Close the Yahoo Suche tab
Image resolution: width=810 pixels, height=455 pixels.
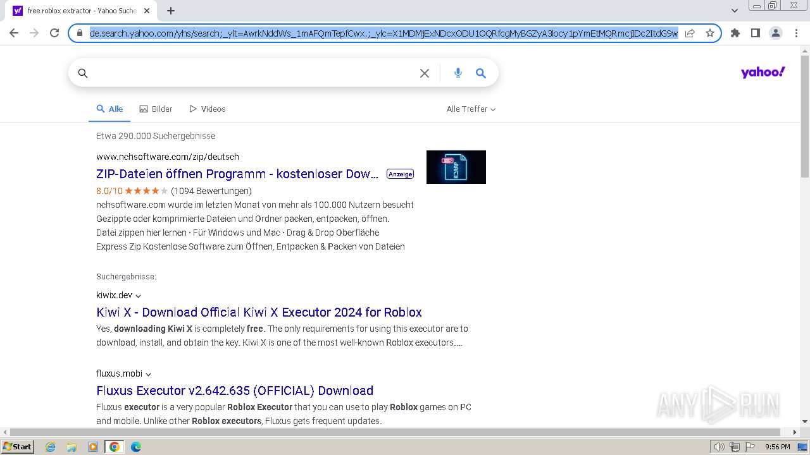[147, 11]
